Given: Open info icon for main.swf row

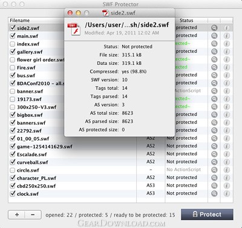Looking at the screenshot, I should coord(226,36).
